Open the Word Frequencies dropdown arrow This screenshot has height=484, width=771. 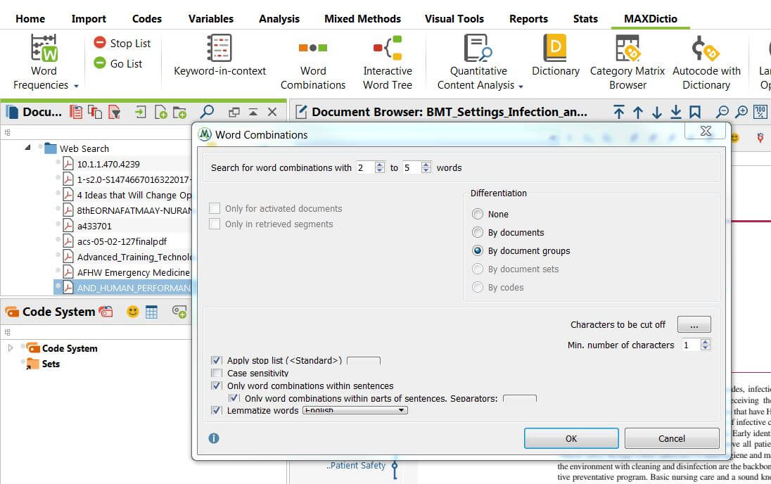click(76, 86)
